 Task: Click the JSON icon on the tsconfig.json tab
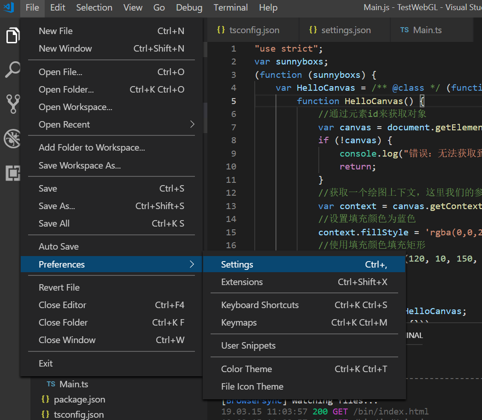[x=221, y=29]
